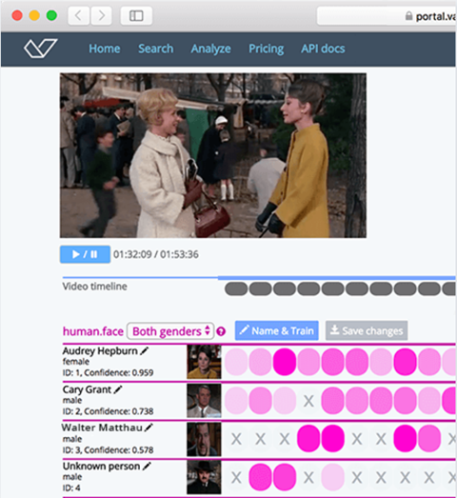
Task: Click the human.face category label
Action: click(x=93, y=331)
